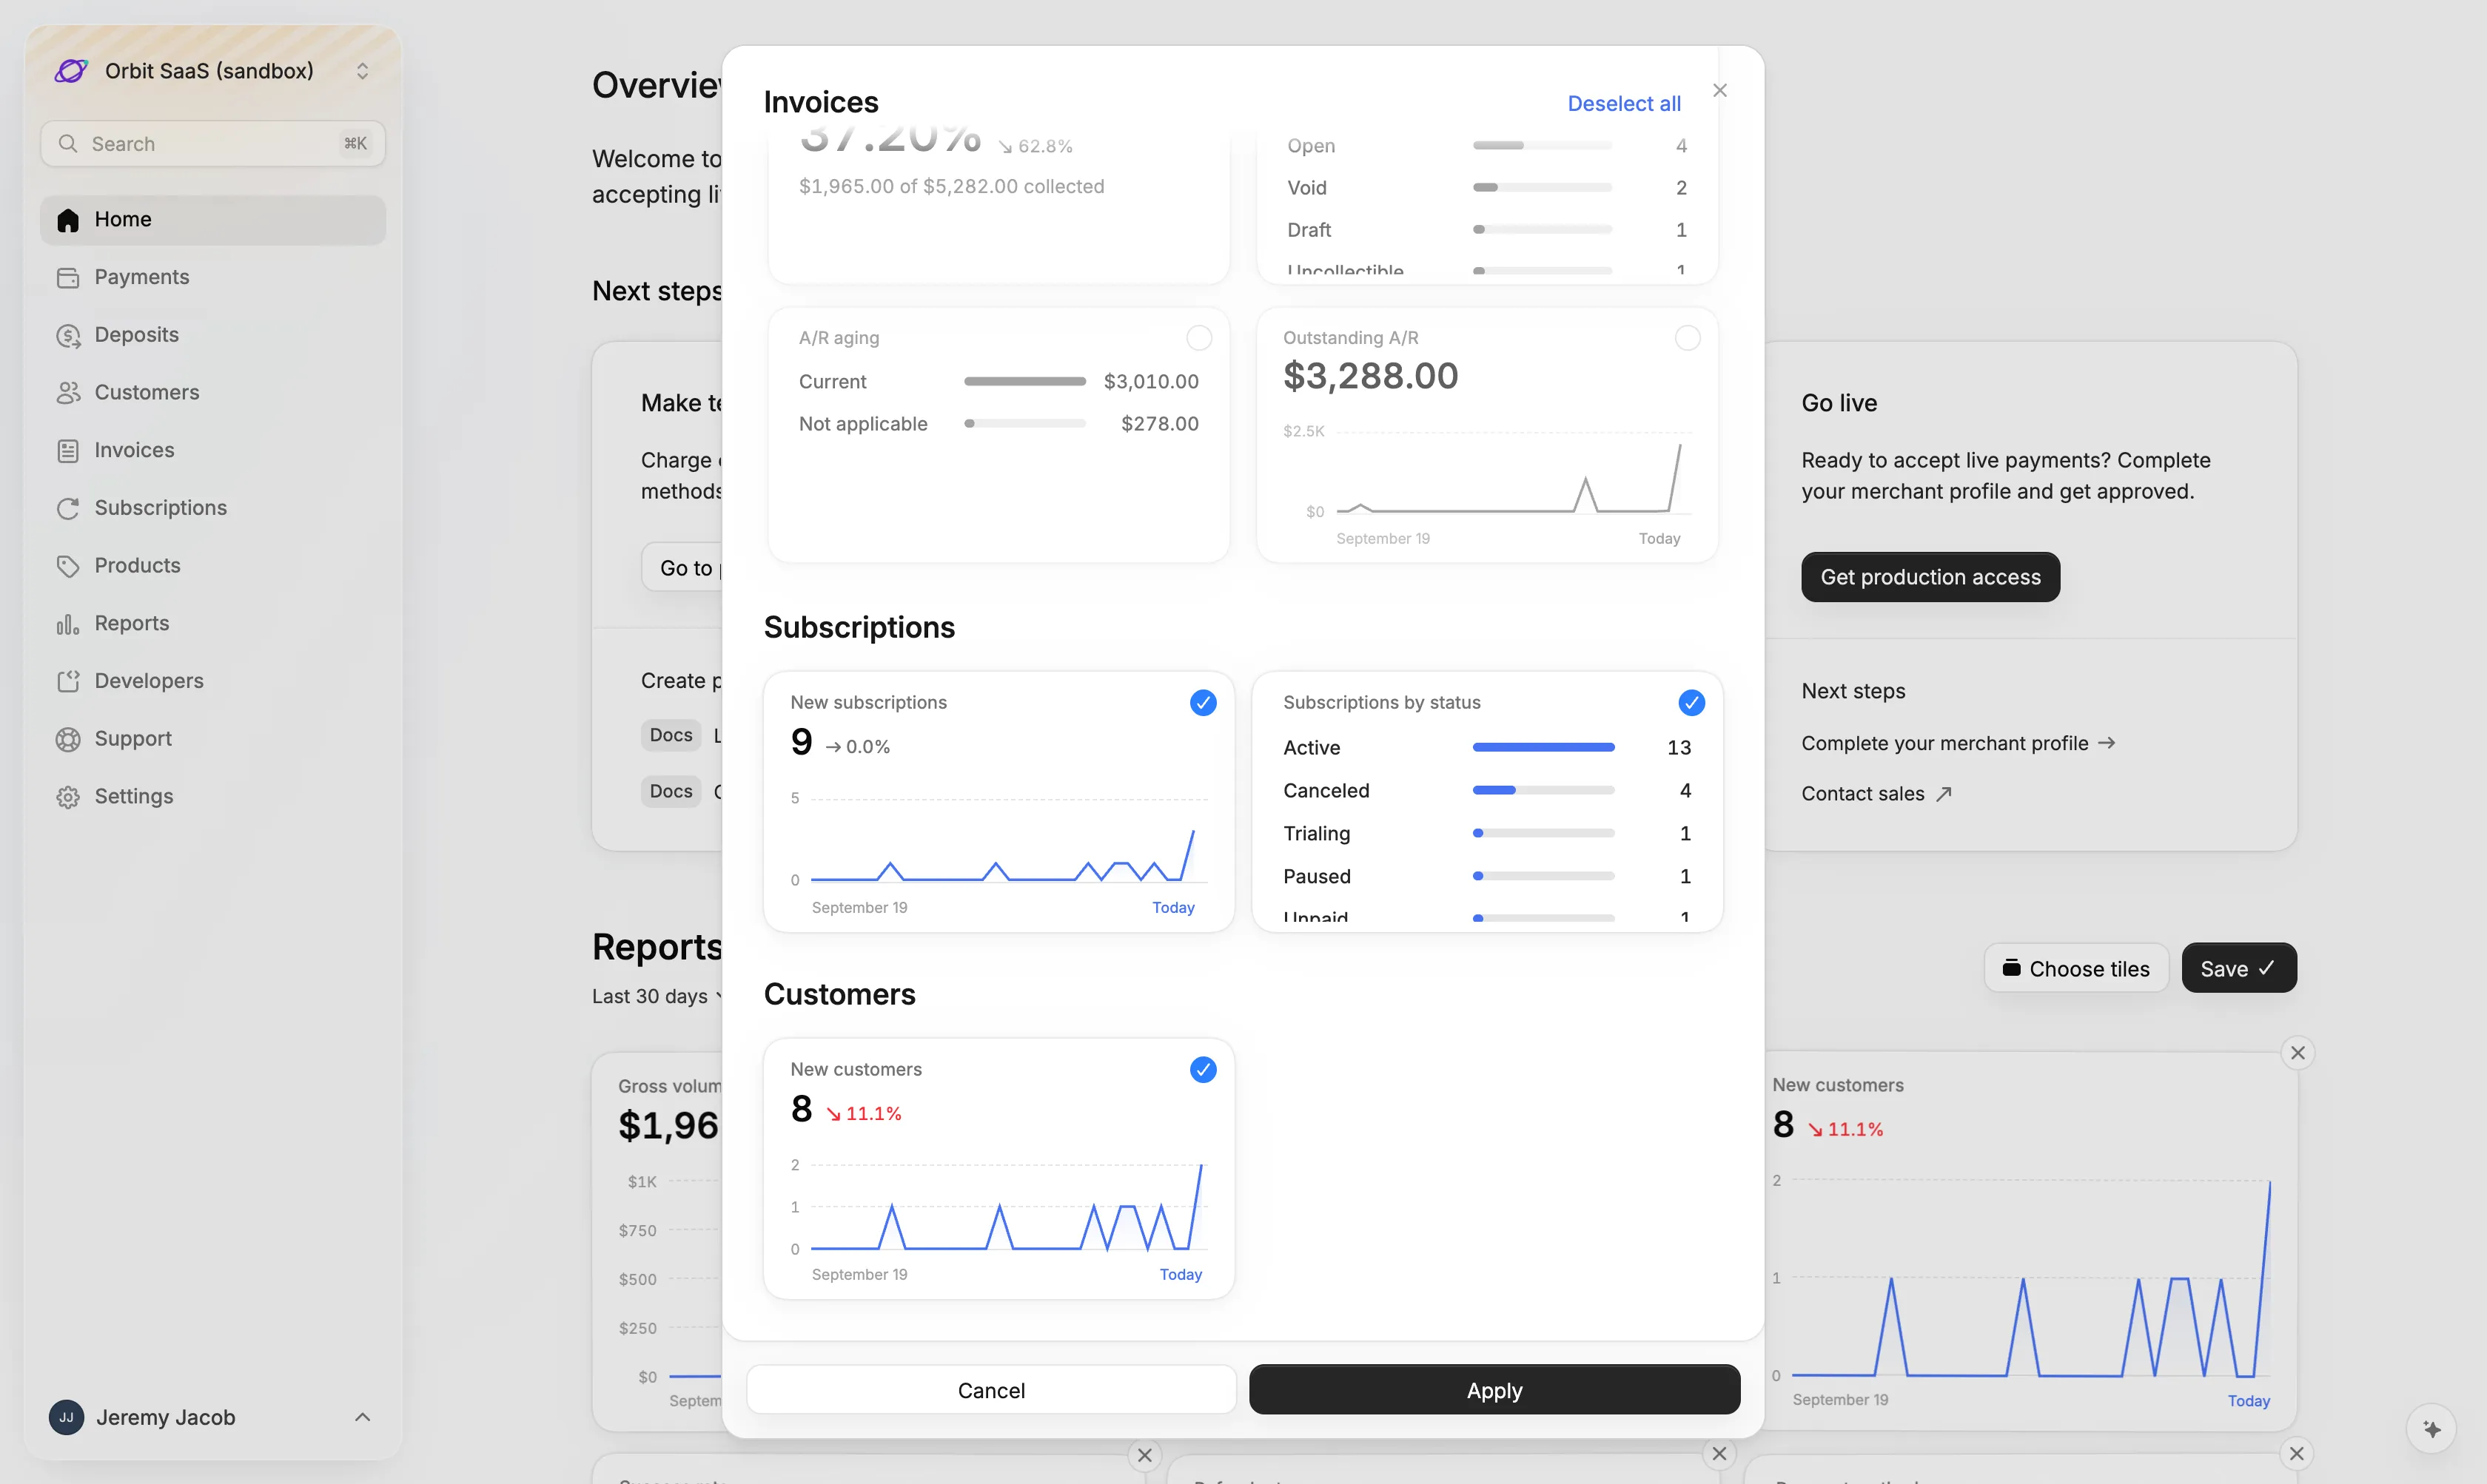This screenshot has height=1484, width=2487.
Task: Open the Last 30 days dropdown
Action: click(x=658, y=996)
